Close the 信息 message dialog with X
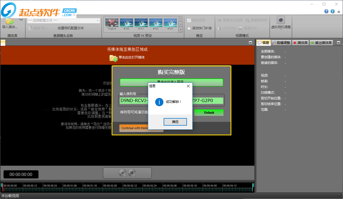Image resolution: width=343 pixels, height=199 pixels. click(x=188, y=86)
